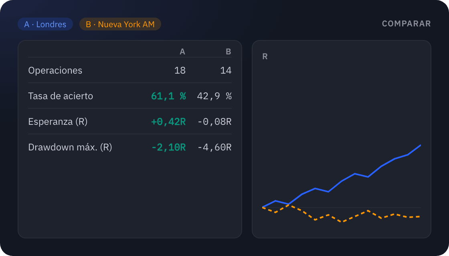Select the 'A · Londres' session chip

(x=45, y=24)
